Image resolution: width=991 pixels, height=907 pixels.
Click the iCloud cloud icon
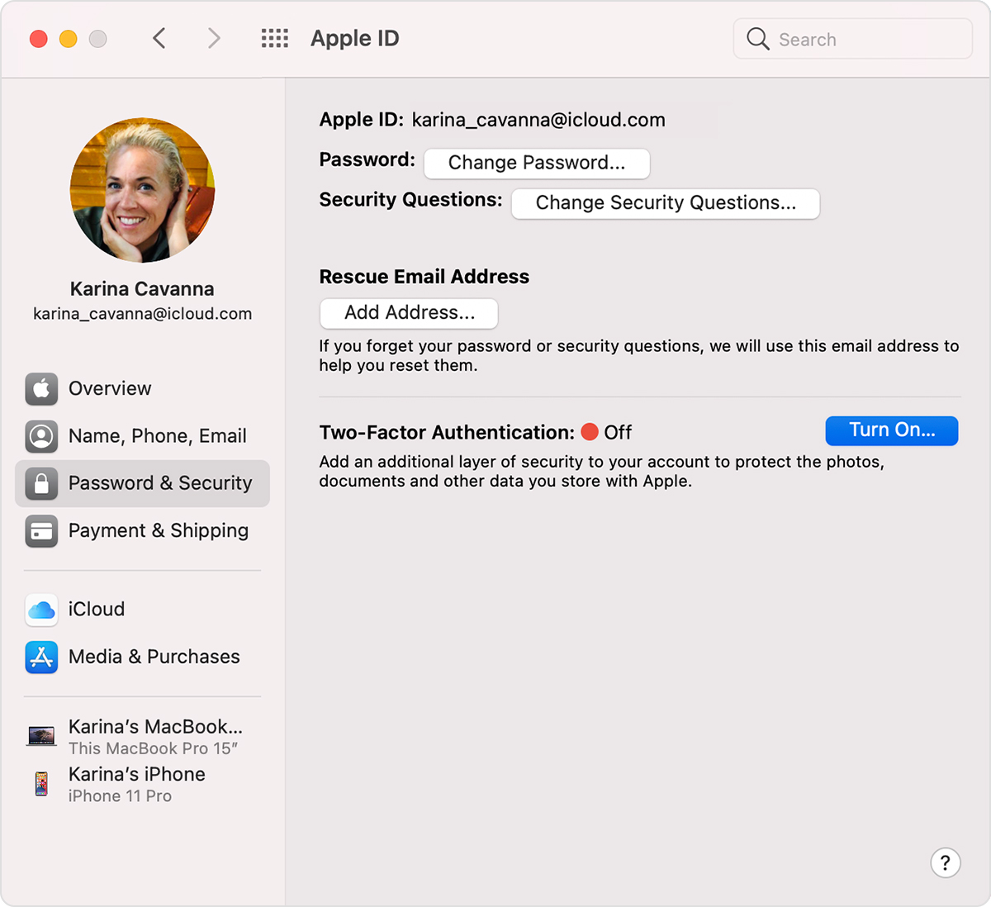[41, 610]
